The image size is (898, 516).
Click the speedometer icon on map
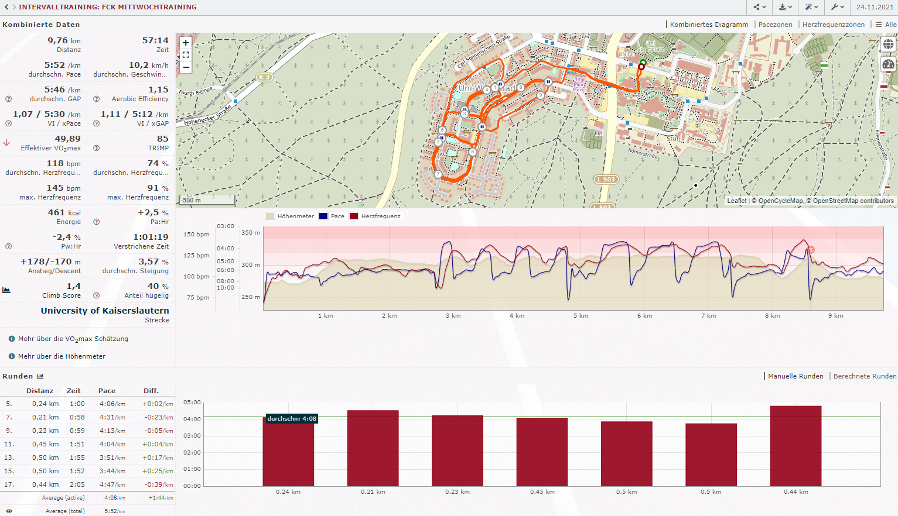(x=888, y=64)
